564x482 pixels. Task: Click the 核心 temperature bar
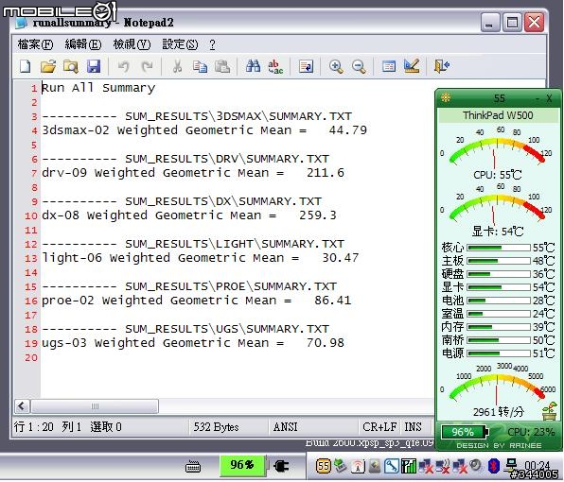point(499,248)
